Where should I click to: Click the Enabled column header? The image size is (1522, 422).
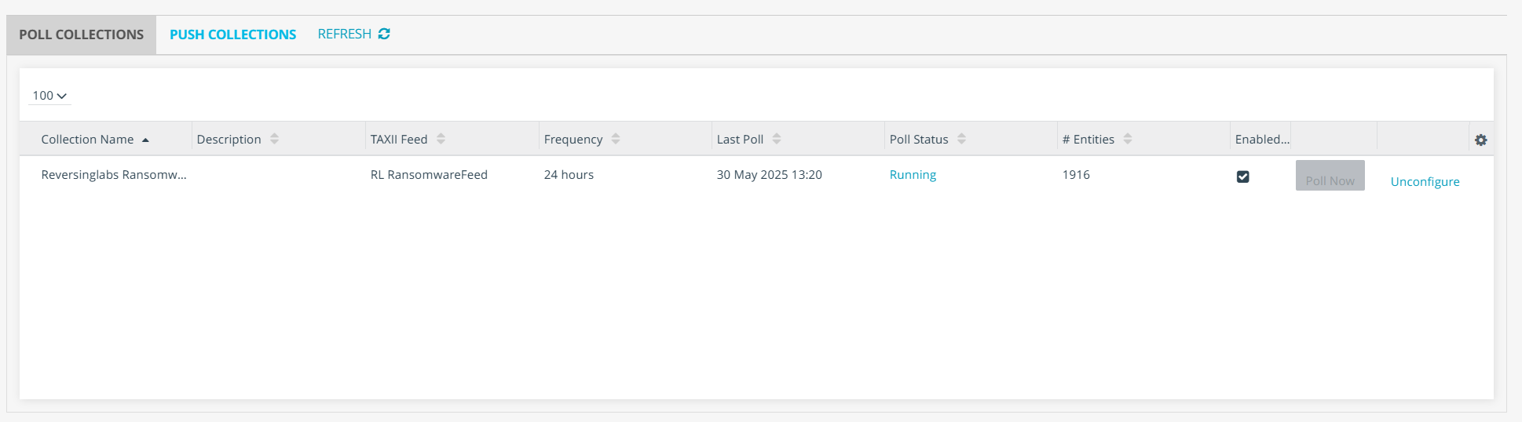1261,139
